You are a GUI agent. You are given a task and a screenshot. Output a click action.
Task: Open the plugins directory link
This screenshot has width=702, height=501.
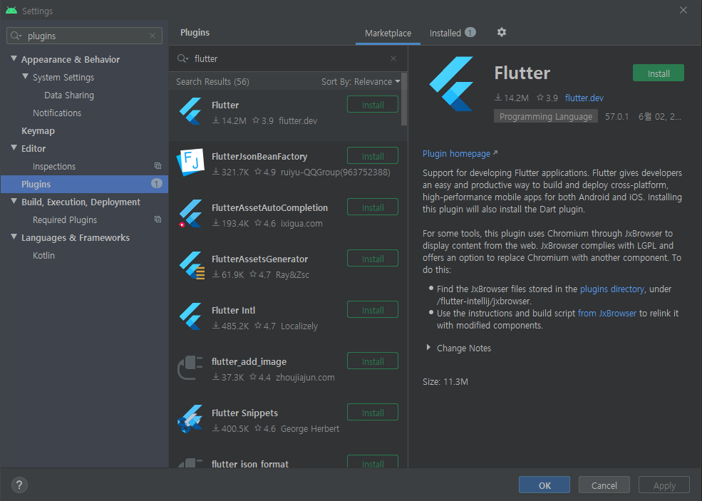612,289
